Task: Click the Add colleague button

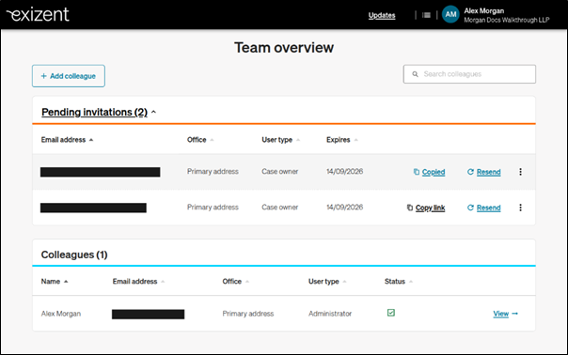Action: click(x=69, y=76)
